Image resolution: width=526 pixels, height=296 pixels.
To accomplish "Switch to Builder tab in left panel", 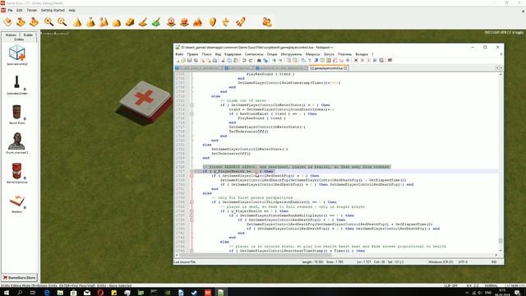I will coord(29,35).
